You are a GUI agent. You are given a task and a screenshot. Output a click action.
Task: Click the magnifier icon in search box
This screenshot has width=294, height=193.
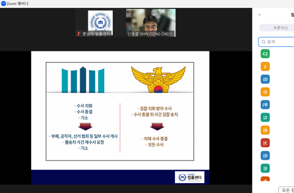point(264,42)
